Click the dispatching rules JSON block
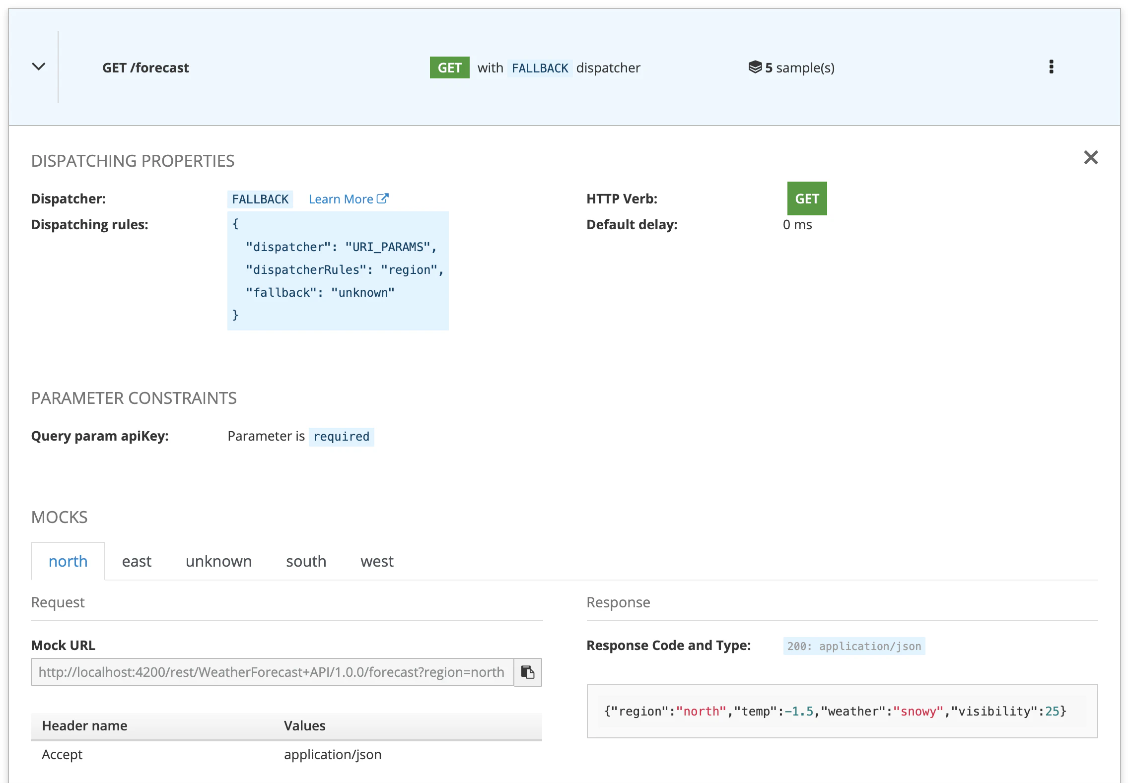The width and height of the screenshot is (1129, 783). (x=338, y=270)
